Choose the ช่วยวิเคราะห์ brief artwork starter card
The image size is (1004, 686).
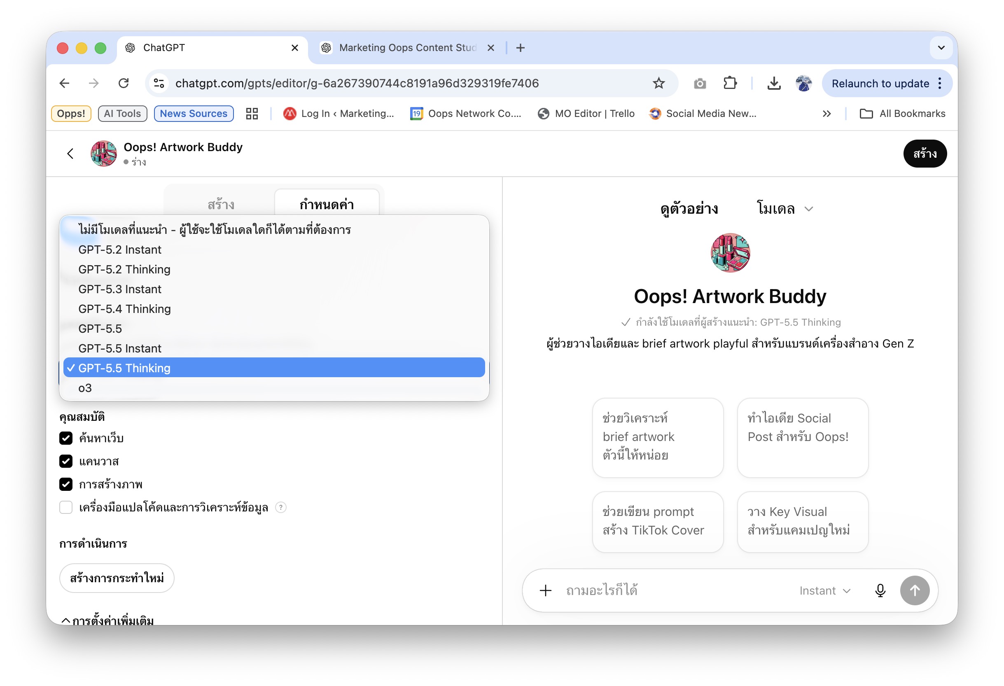tap(658, 438)
